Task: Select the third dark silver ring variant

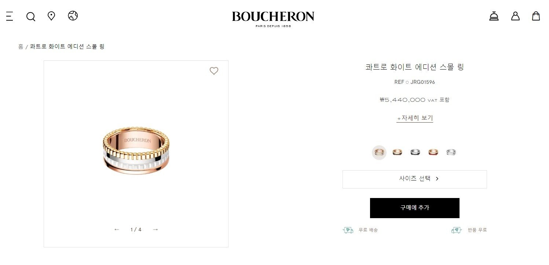Action: pyautogui.click(x=415, y=152)
